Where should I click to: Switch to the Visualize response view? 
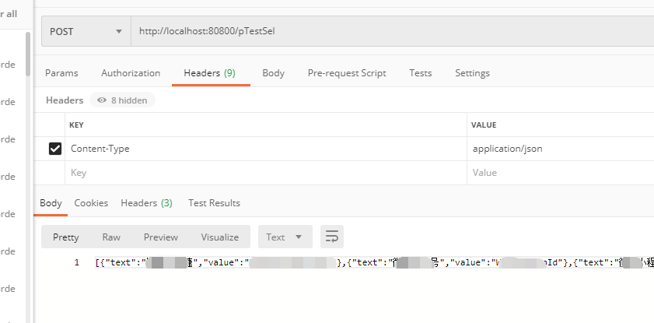point(220,237)
